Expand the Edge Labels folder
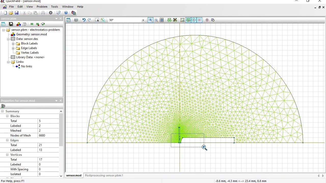The width and height of the screenshot is (326, 183). point(13,48)
